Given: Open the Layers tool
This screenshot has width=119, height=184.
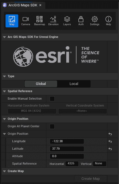Looking at the screenshot, I should (x=67, y=21).
